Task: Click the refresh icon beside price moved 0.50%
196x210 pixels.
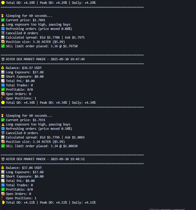Action: click(3, 129)
